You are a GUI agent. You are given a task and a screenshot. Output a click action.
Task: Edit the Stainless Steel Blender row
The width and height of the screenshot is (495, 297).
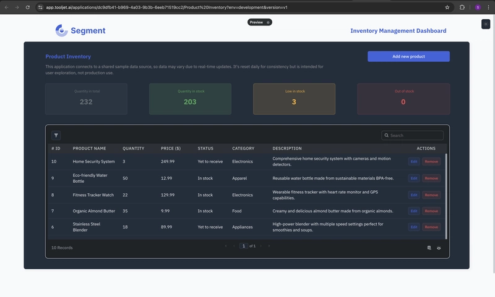click(x=414, y=227)
